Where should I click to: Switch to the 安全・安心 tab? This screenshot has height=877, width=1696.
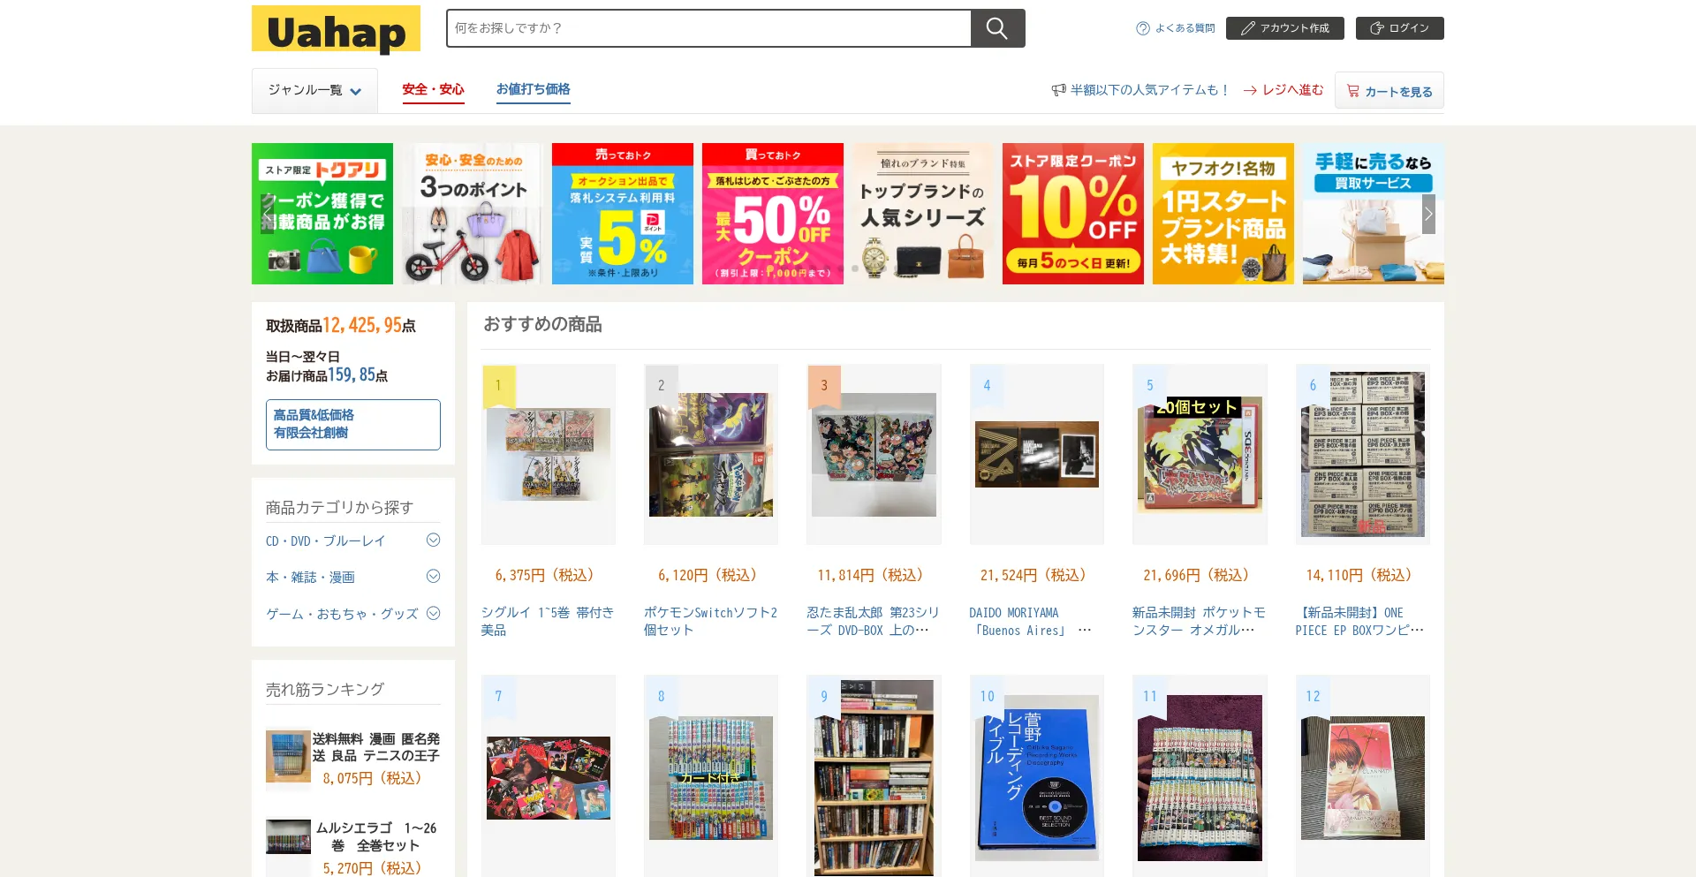click(x=433, y=90)
